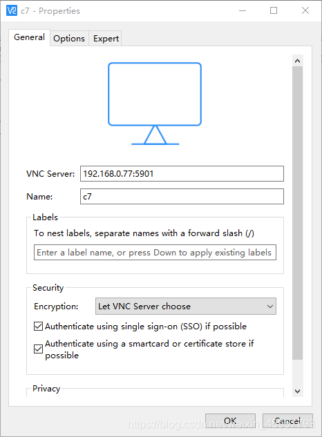Select the General tab

tap(29, 37)
